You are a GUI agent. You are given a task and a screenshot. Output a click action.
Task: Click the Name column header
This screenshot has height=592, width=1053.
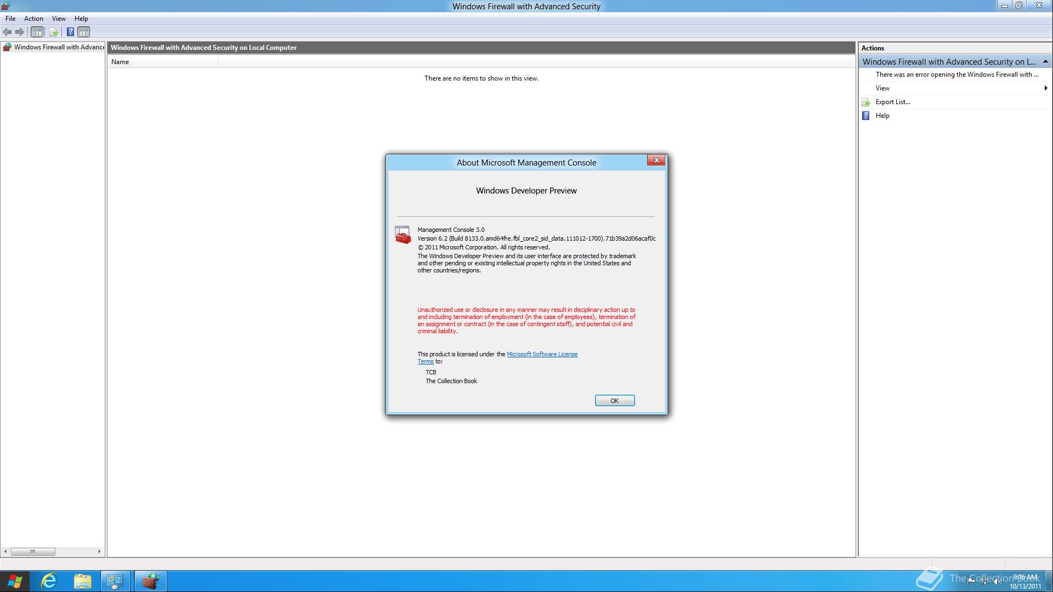point(162,62)
